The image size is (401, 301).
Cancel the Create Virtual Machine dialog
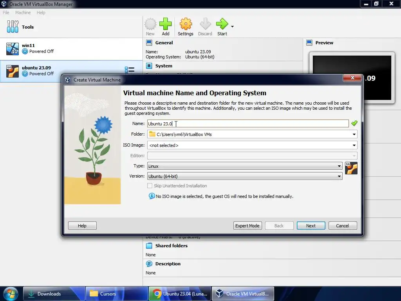pos(342,225)
